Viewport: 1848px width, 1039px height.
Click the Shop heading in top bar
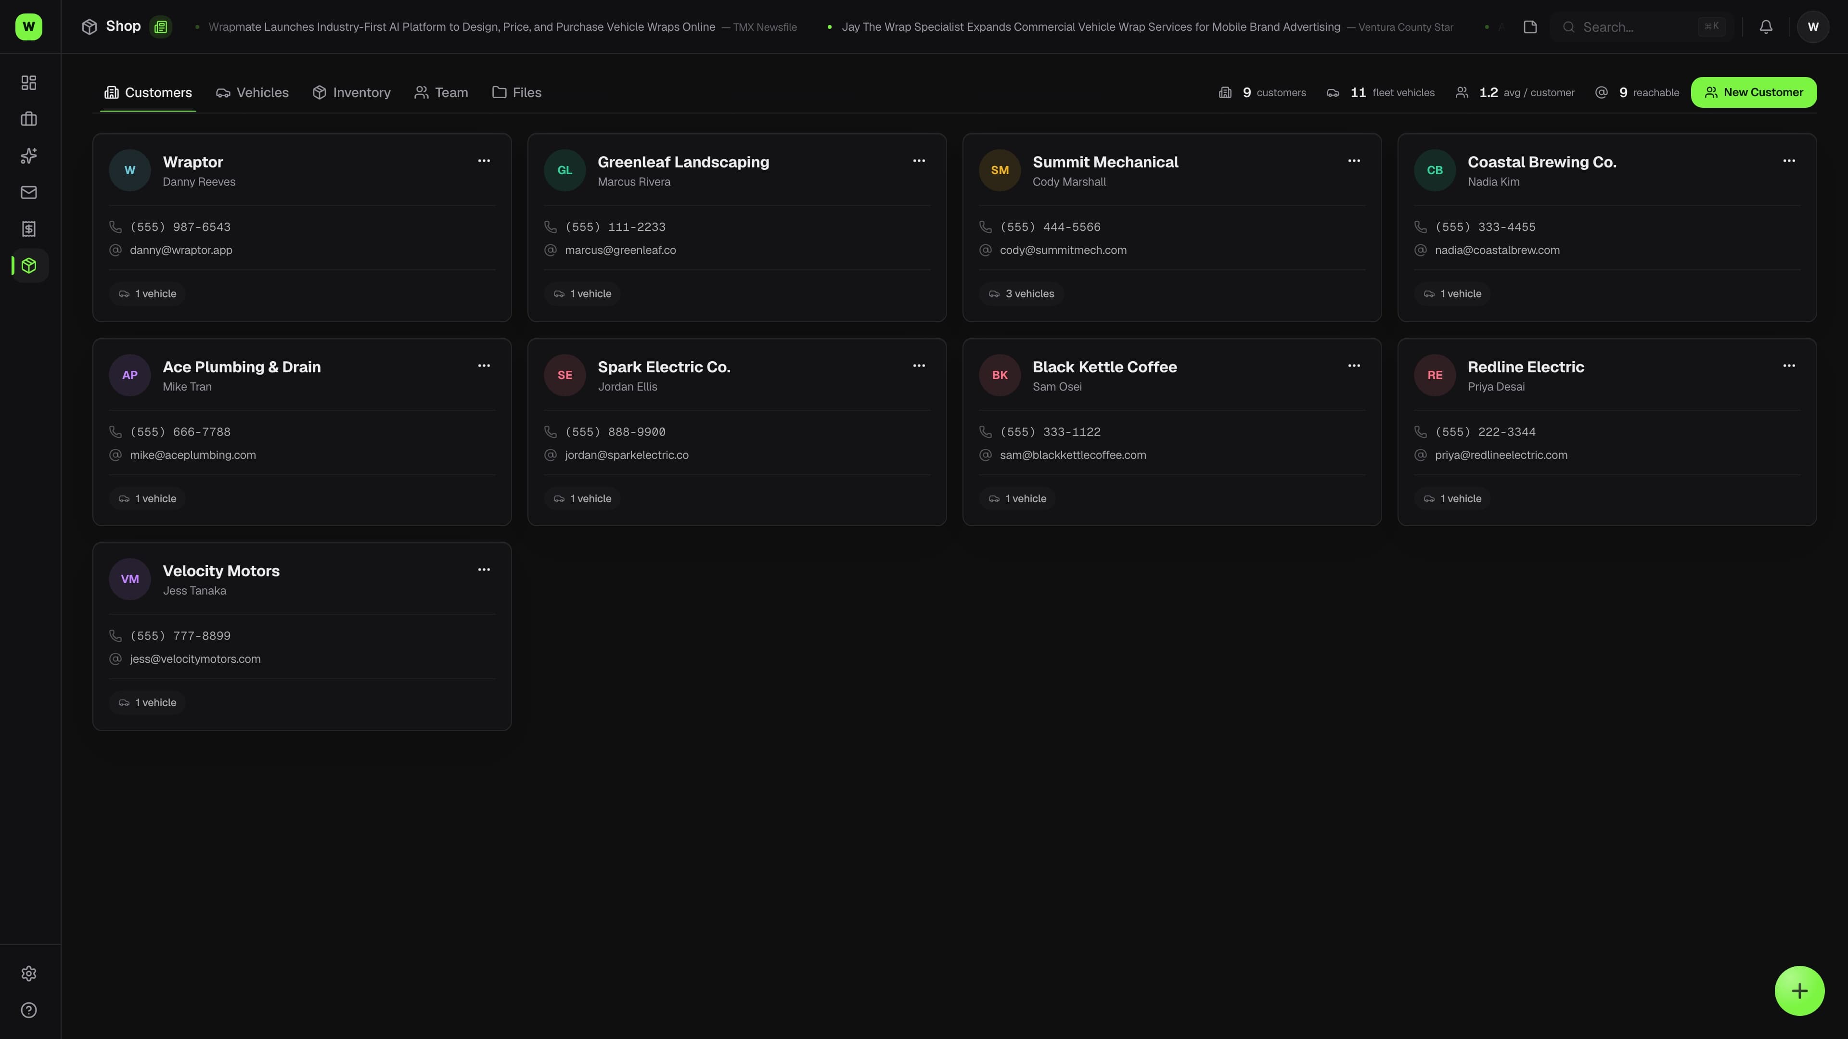coord(123,26)
